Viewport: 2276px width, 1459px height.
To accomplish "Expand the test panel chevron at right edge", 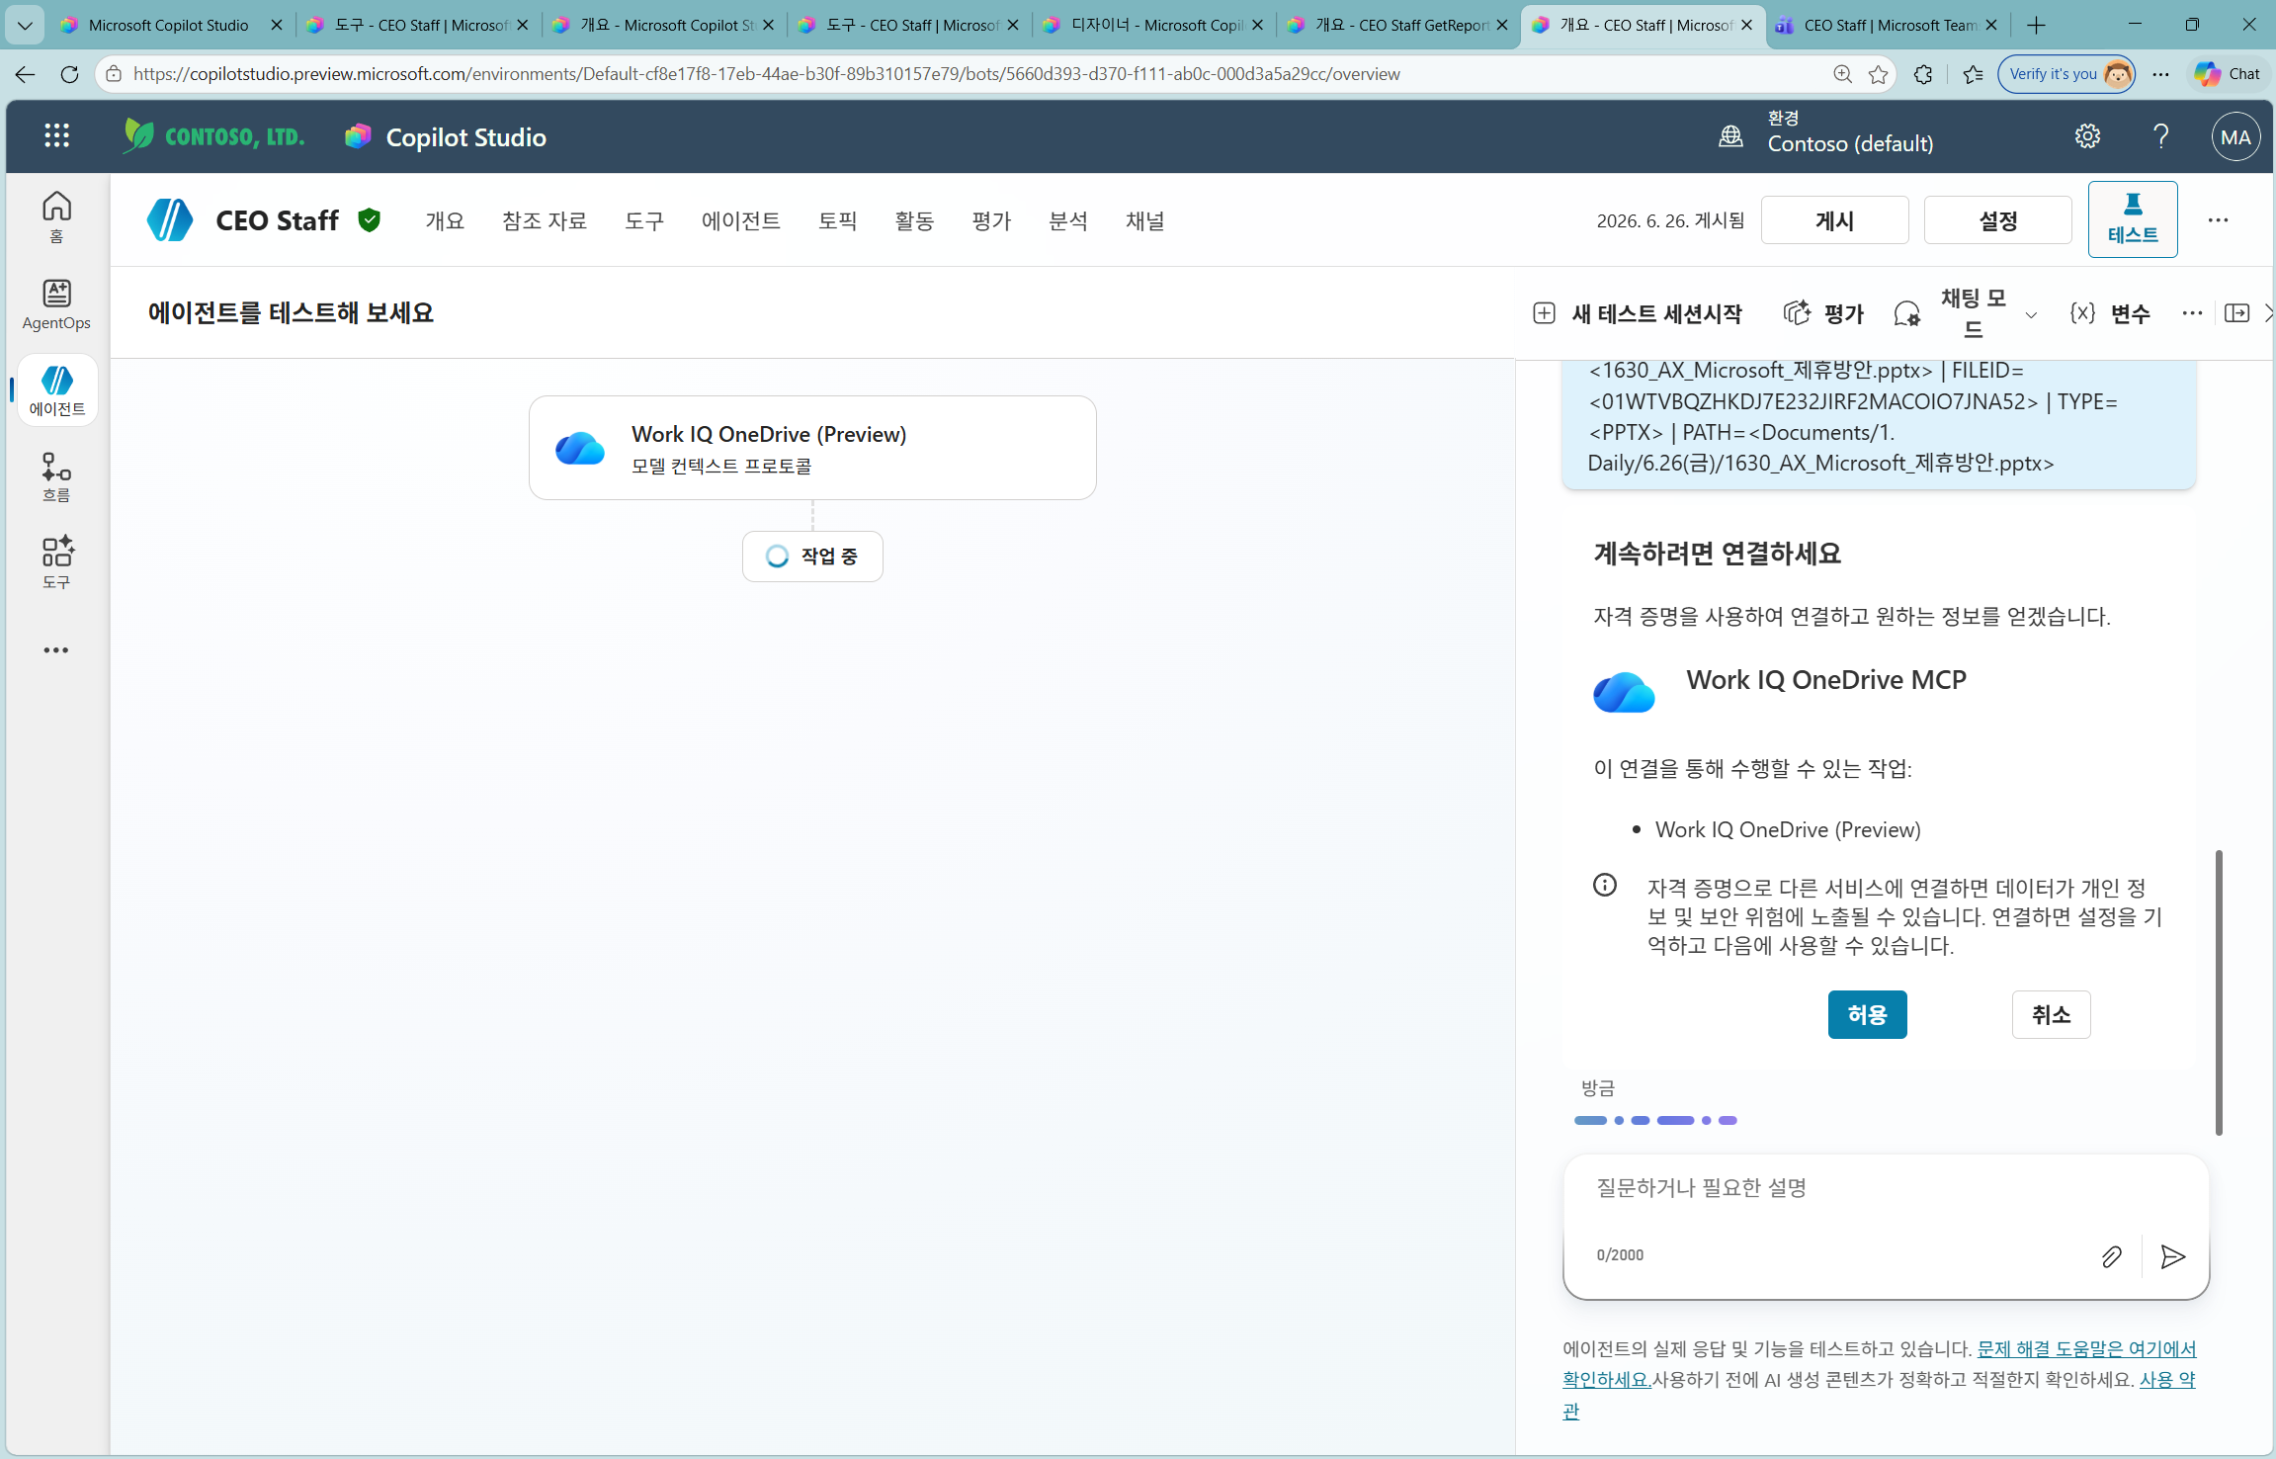I will click(x=2268, y=313).
